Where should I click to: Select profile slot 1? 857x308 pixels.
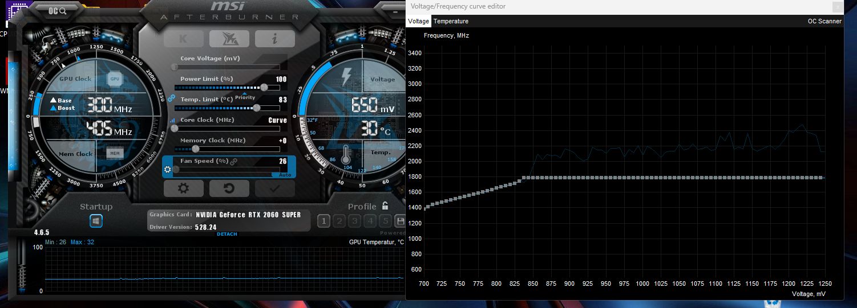coord(324,221)
